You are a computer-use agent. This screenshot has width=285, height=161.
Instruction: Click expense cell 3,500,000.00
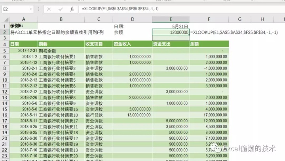pos(171,127)
